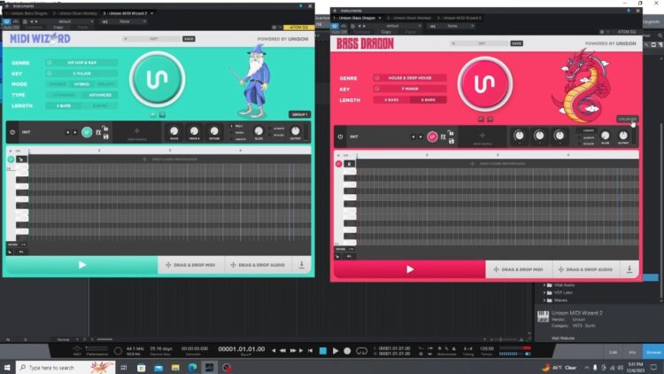The width and height of the screenshot is (664, 374).
Task: Open the Key dropdown showing F Minor
Action: 410,89
